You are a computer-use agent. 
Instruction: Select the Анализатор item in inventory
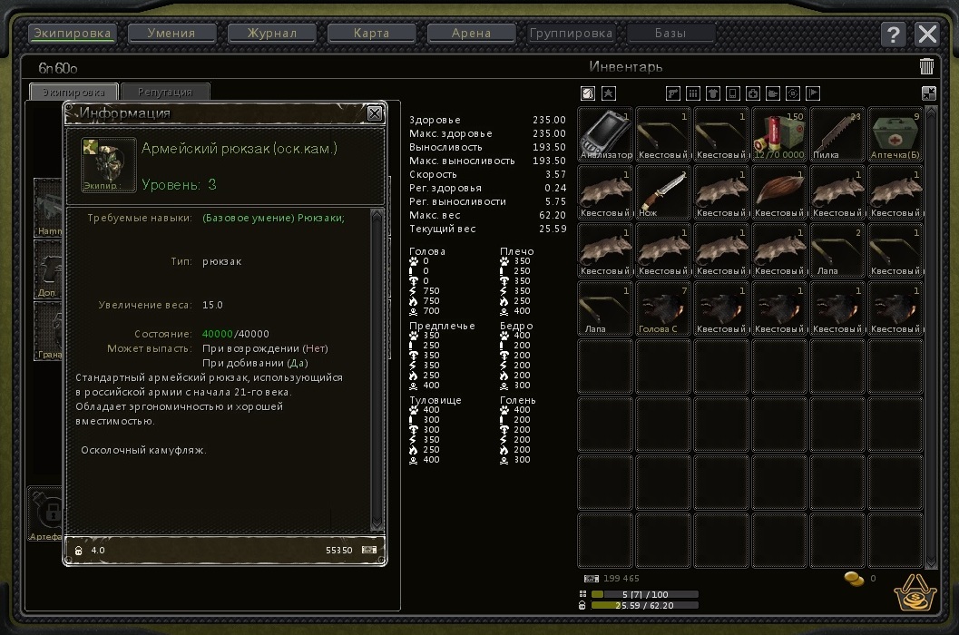605,133
